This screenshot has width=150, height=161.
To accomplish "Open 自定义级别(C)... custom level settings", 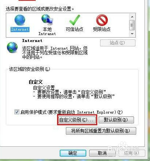I will point(77,120).
